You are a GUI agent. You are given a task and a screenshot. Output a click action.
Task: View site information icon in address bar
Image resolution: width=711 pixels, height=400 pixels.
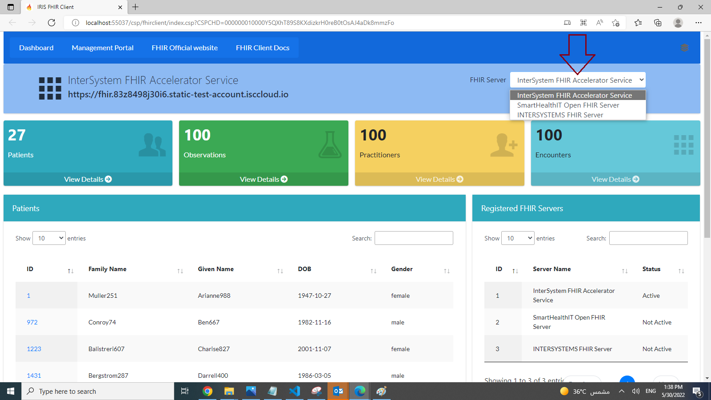click(x=76, y=23)
